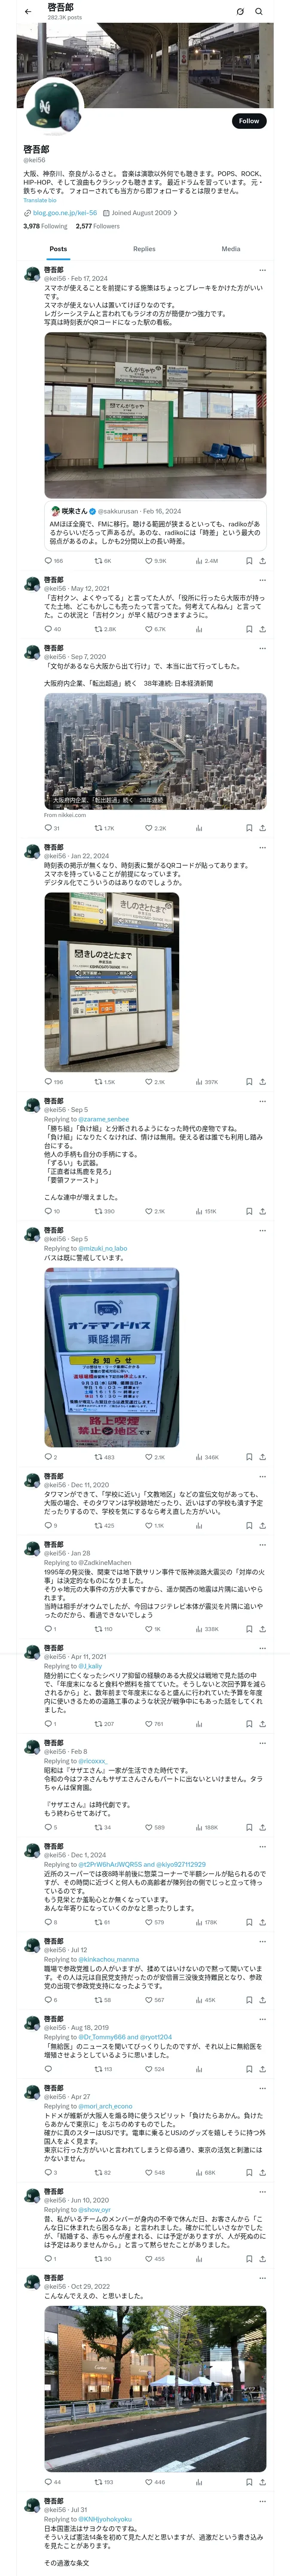Bookmark the May 12, 2021 post
The height and width of the screenshot is (2576, 290).
pos(249,629)
